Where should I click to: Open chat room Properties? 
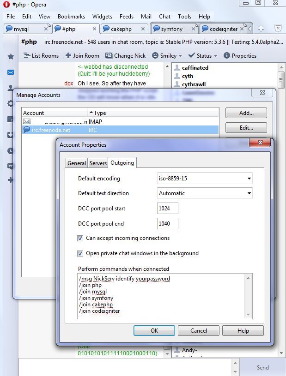pyautogui.click(x=240, y=56)
